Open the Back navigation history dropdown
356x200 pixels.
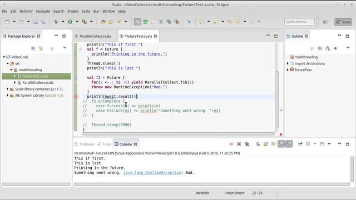245,22
